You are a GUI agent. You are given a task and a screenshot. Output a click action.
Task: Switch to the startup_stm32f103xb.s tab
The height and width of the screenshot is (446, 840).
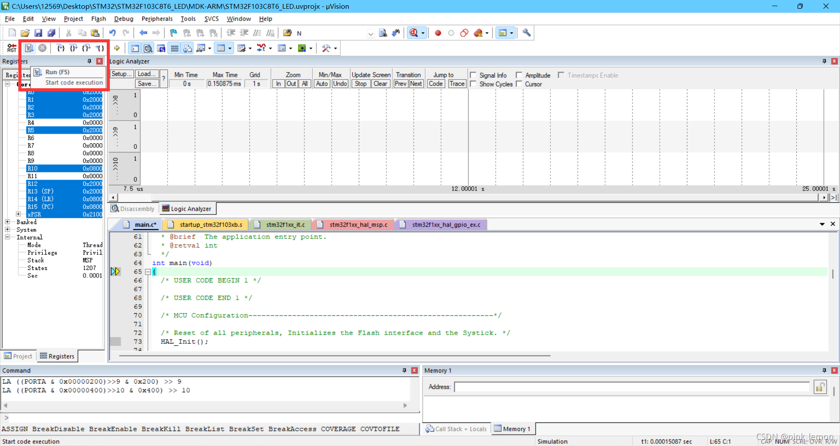(x=206, y=225)
